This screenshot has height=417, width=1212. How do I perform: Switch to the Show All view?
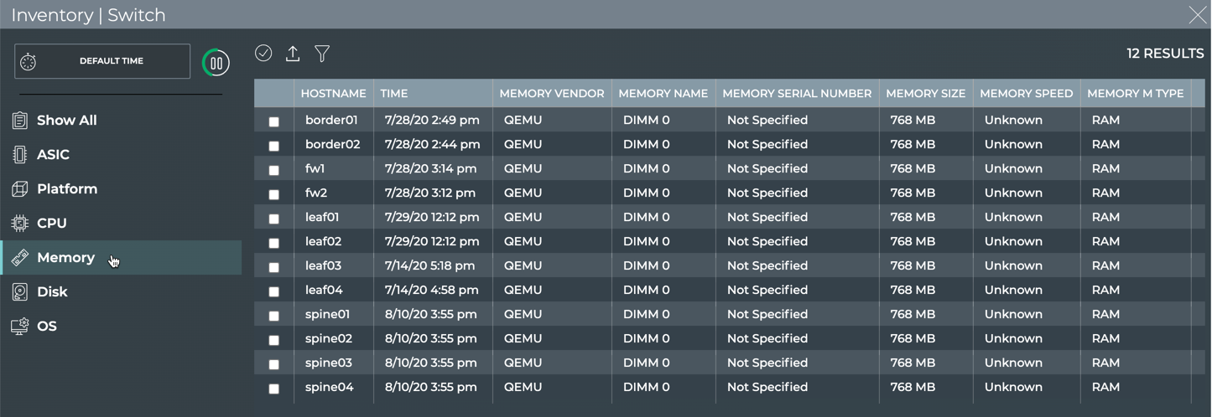point(66,121)
